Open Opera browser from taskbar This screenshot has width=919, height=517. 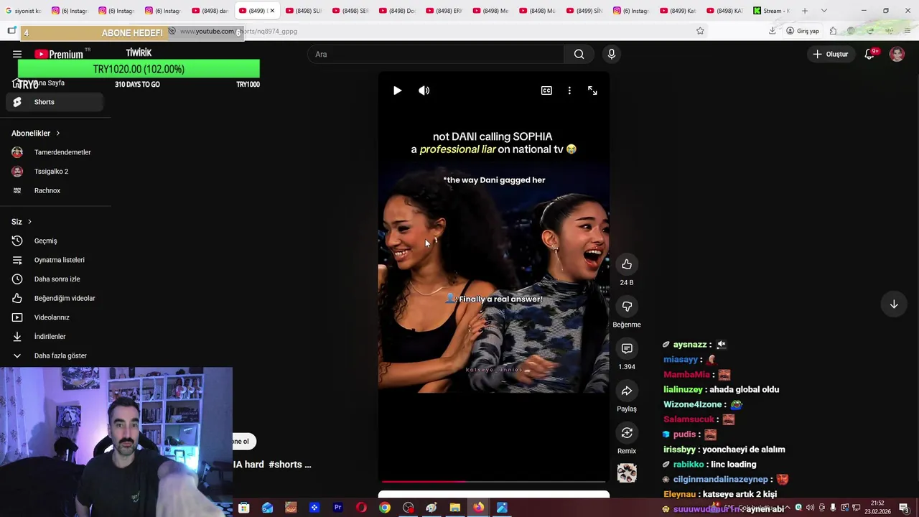361,508
